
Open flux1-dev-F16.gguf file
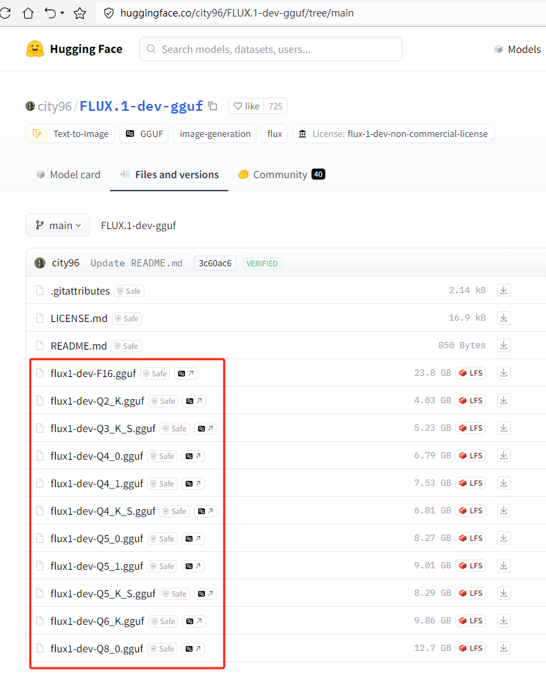pyautogui.click(x=93, y=374)
